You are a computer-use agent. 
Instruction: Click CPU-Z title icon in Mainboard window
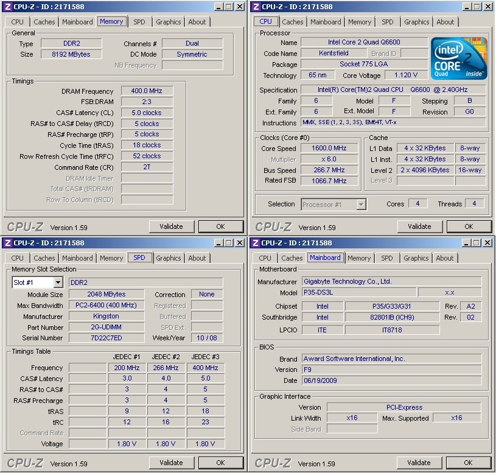[x=256, y=243]
